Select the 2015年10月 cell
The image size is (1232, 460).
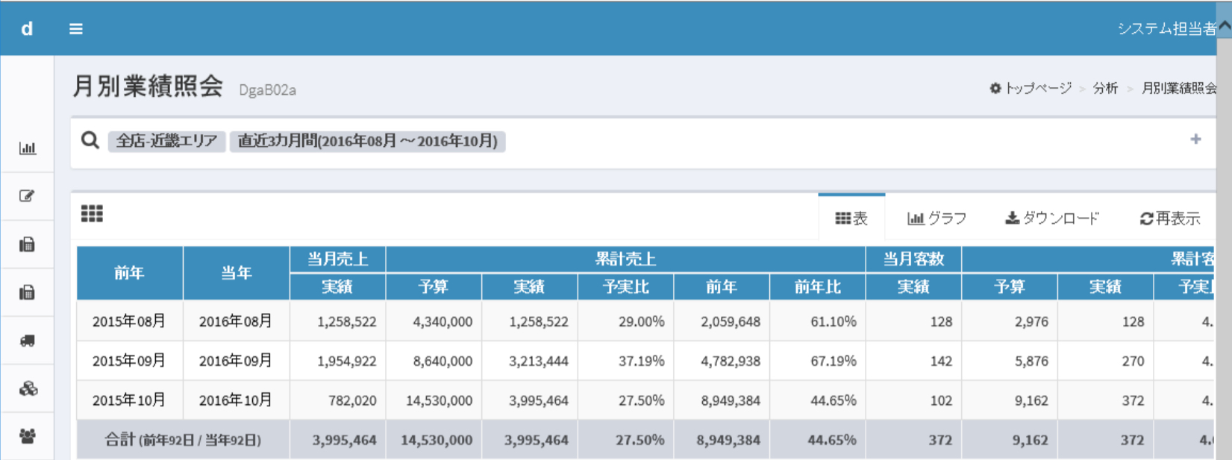tap(130, 400)
